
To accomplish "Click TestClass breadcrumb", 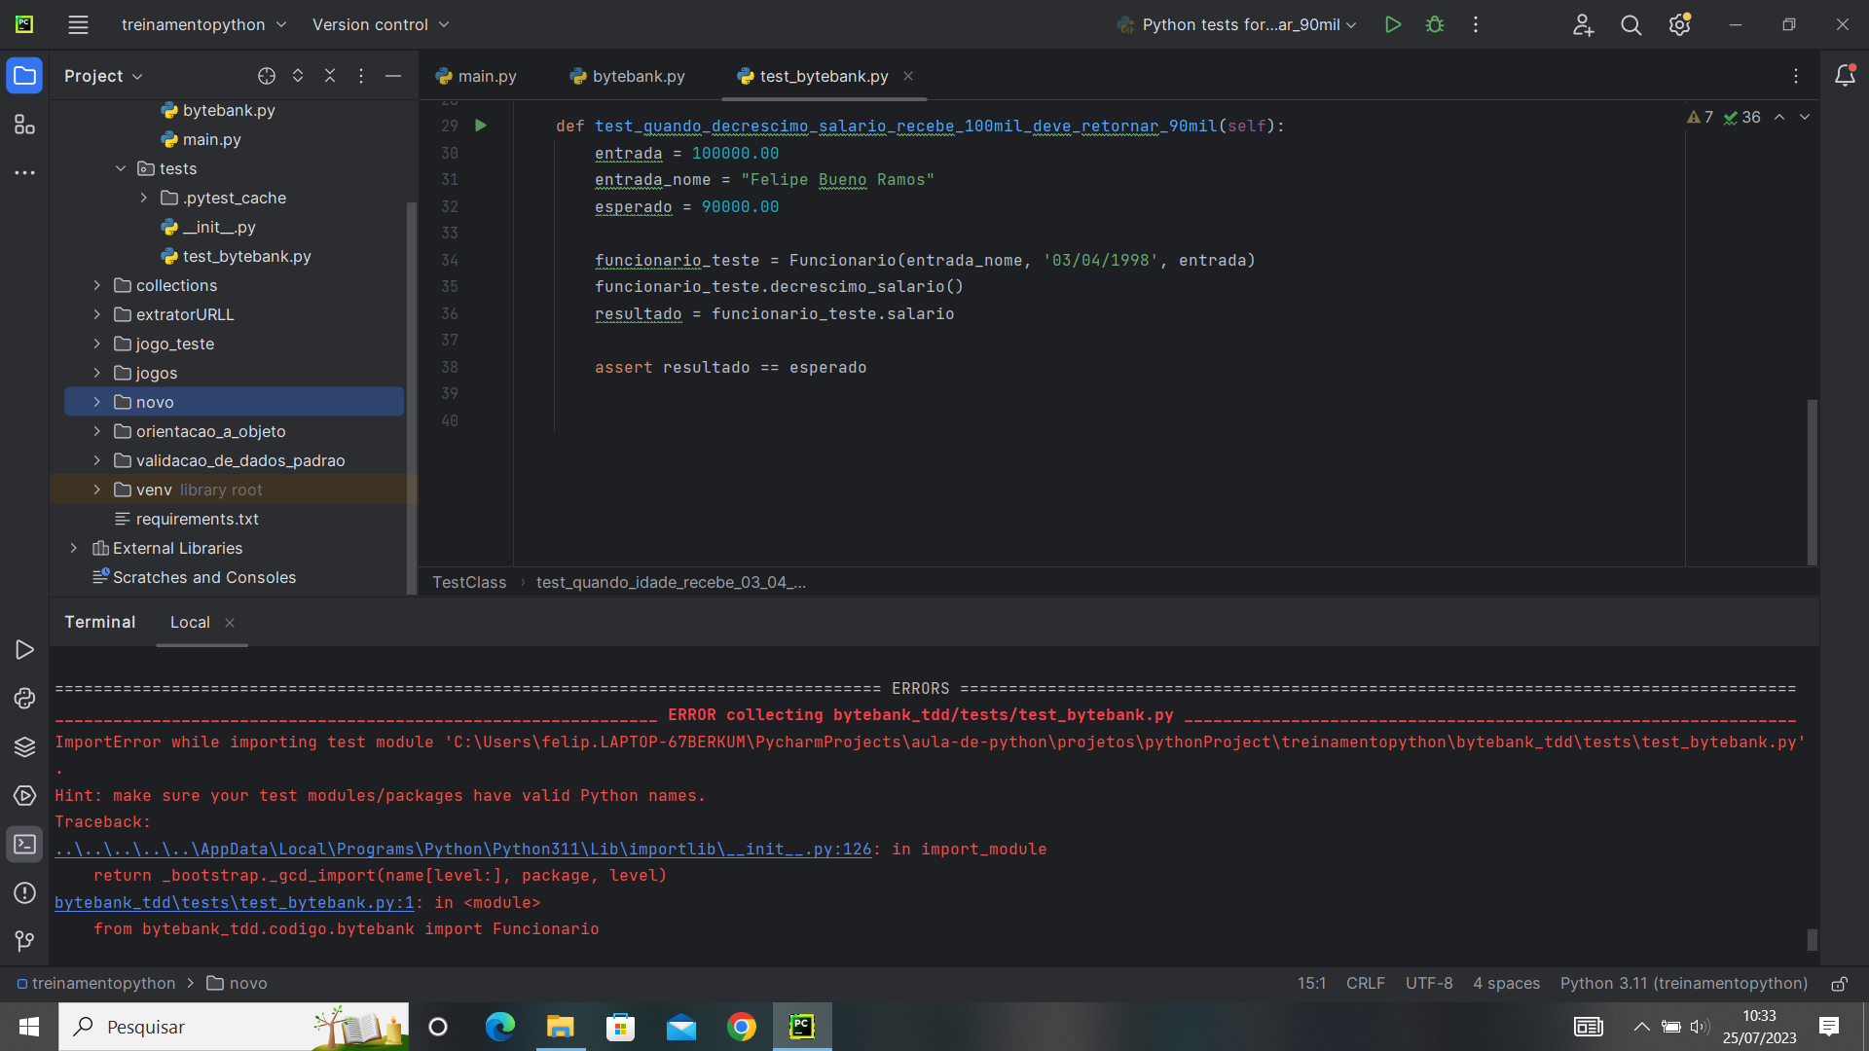I will click(469, 583).
